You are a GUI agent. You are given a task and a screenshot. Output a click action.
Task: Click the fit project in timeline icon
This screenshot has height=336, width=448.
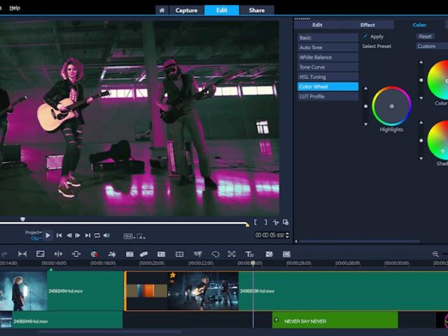[22, 254]
